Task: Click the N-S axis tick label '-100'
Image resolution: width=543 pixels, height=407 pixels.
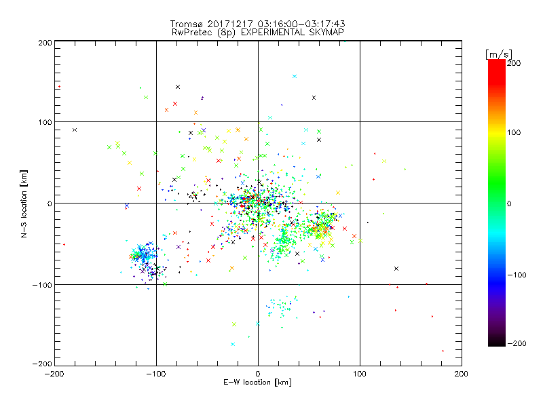Action: point(42,285)
